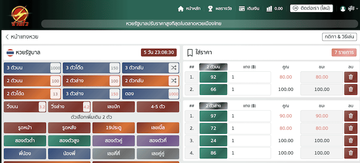The image size is (360, 163).
Task: Open the กติกา & วิธีเล่น rules button
Action: (x=339, y=37)
